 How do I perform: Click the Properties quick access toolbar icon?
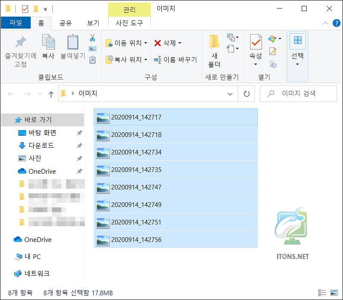[25, 9]
